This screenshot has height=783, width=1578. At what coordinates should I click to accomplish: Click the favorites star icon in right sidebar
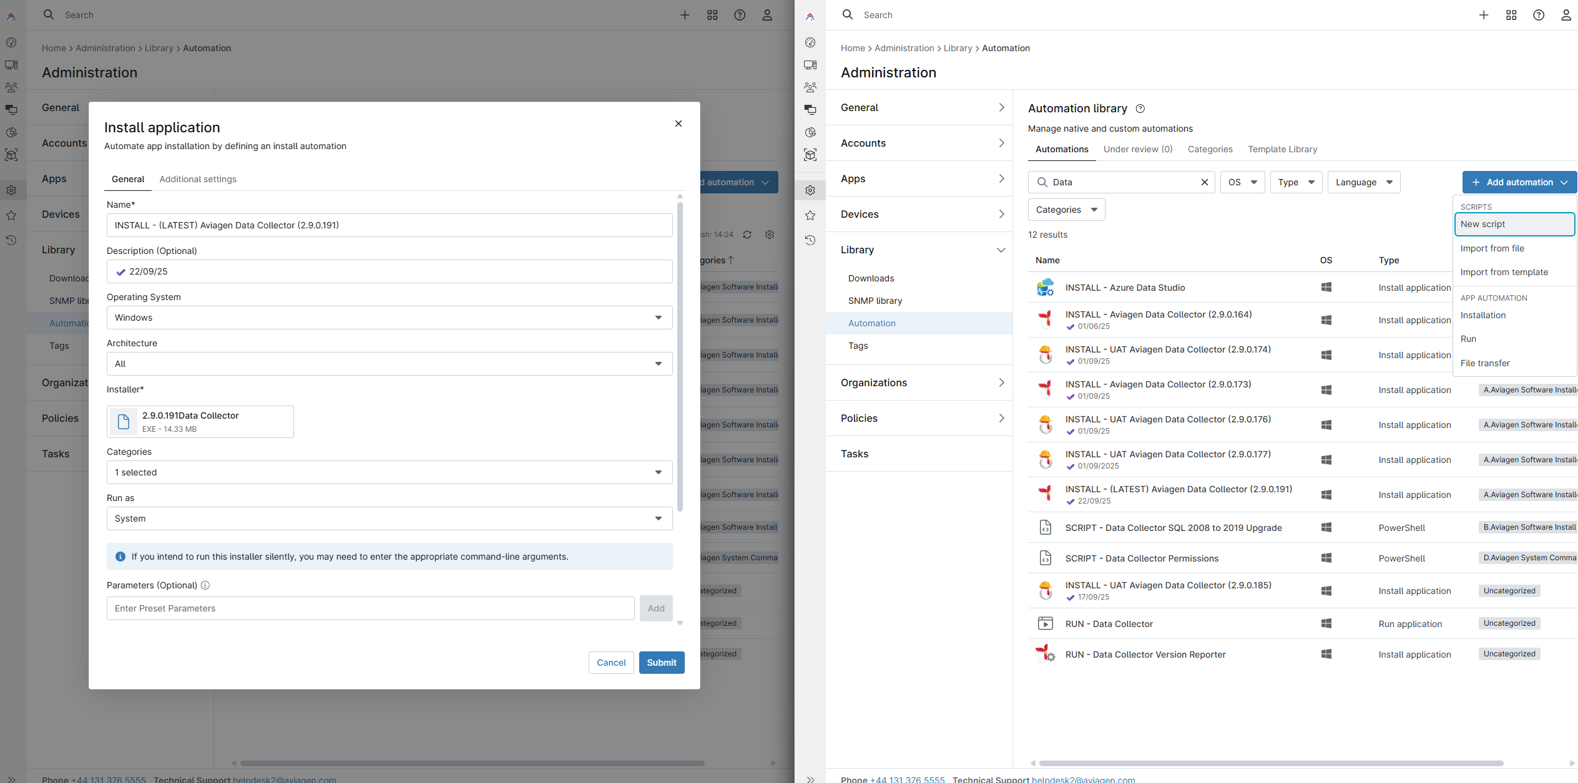tap(810, 215)
